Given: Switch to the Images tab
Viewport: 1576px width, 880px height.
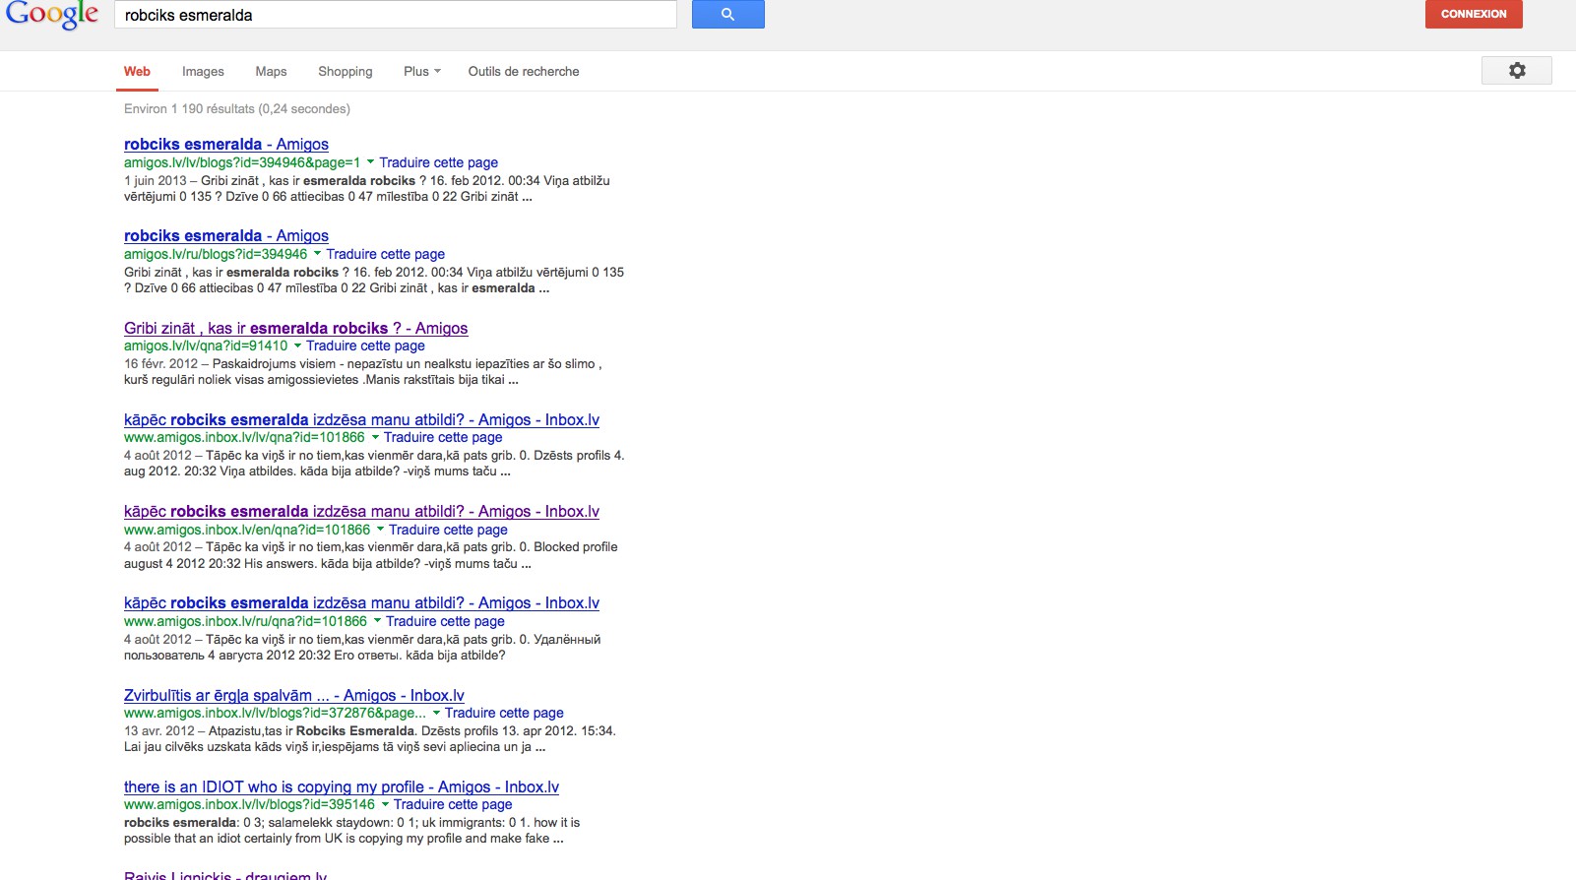Looking at the screenshot, I should tap(203, 71).
